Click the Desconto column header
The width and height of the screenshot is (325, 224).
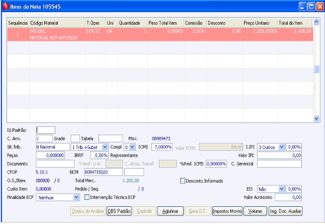pyautogui.click(x=224, y=23)
